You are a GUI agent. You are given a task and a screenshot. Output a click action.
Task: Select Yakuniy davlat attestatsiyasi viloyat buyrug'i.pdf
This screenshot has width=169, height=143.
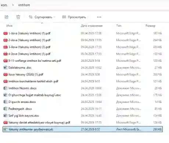pyautogui.click(x=39, y=122)
